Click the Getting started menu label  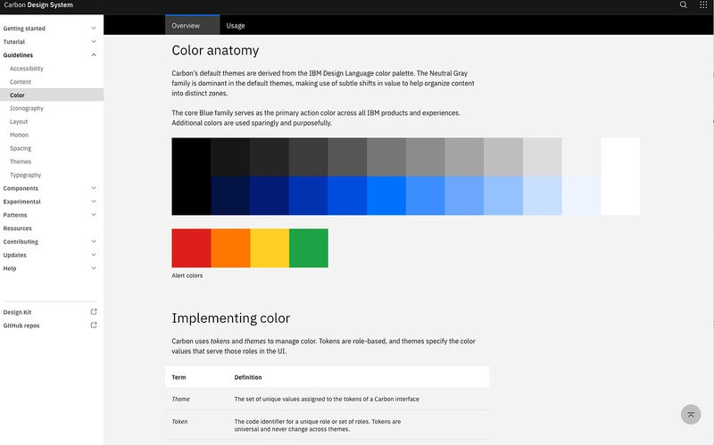(24, 29)
